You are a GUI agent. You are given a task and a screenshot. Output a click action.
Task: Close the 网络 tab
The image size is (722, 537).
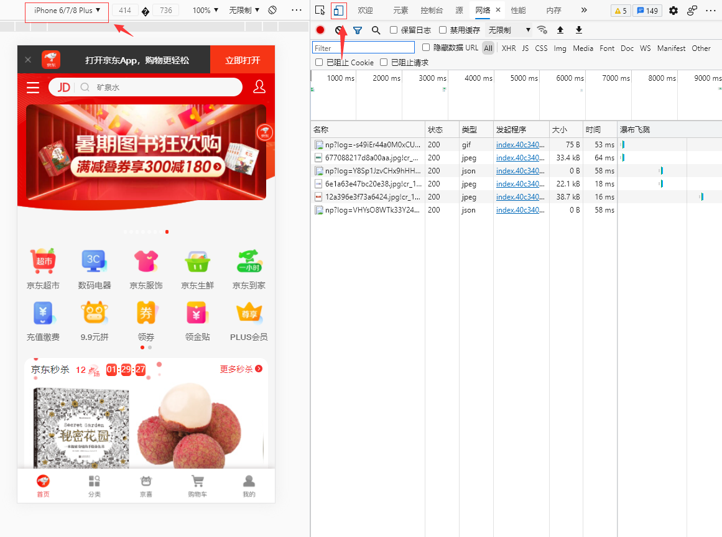click(x=498, y=10)
